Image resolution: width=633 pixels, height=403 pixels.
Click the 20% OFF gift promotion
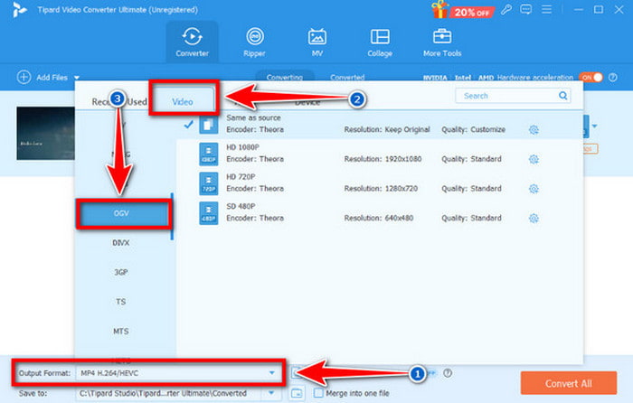pyautogui.click(x=462, y=10)
